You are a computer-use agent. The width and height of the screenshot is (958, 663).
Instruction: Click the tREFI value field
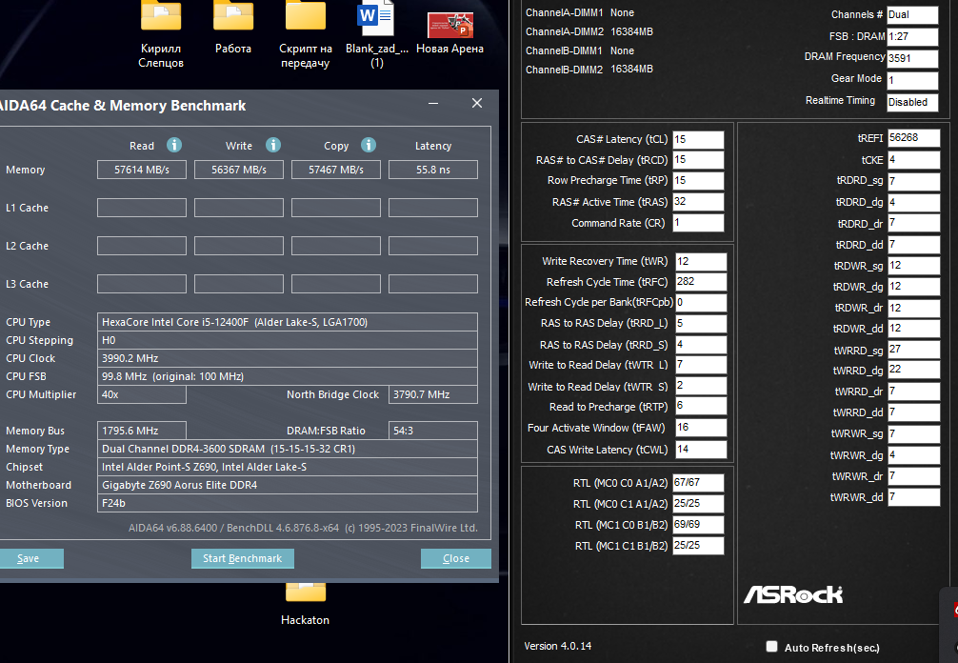coord(913,138)
